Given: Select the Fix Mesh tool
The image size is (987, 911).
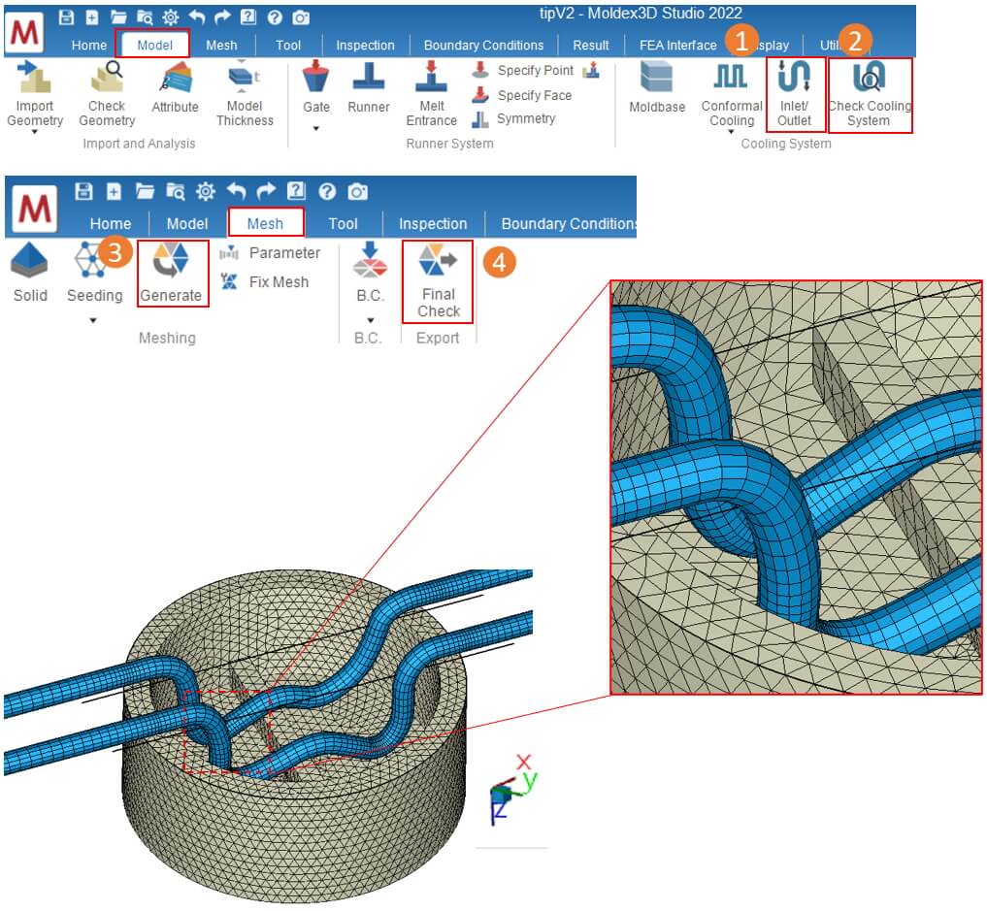Looking at the screenshot, I should 264,282.
